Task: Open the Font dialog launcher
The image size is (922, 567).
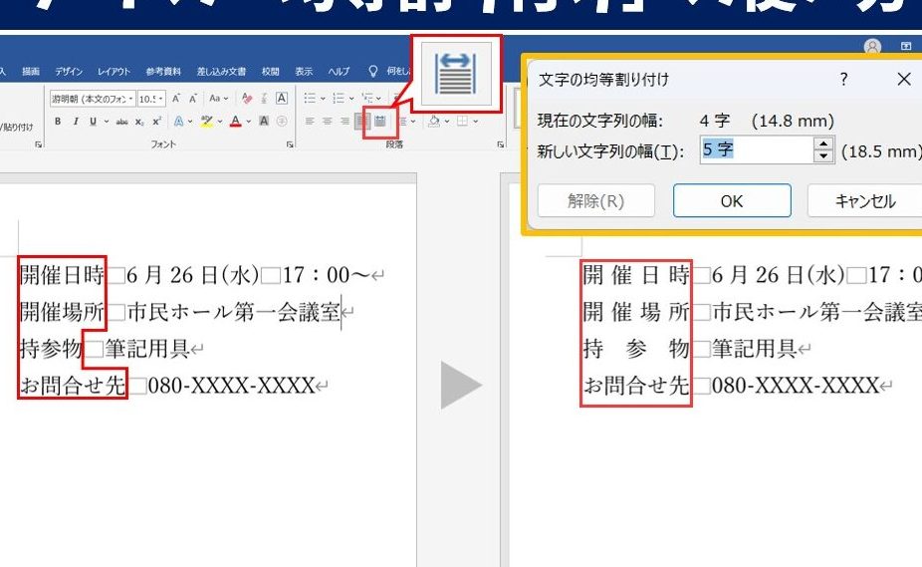Action: pos(290,144)
